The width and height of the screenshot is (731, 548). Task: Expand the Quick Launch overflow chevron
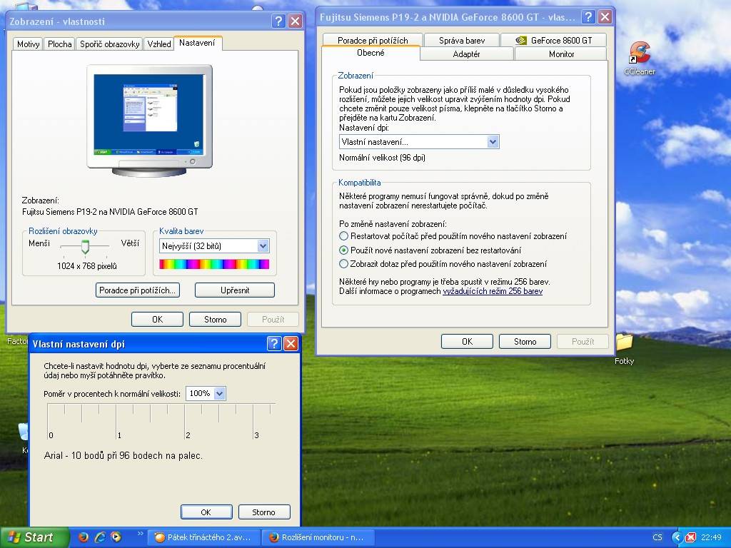click(140, 534)
